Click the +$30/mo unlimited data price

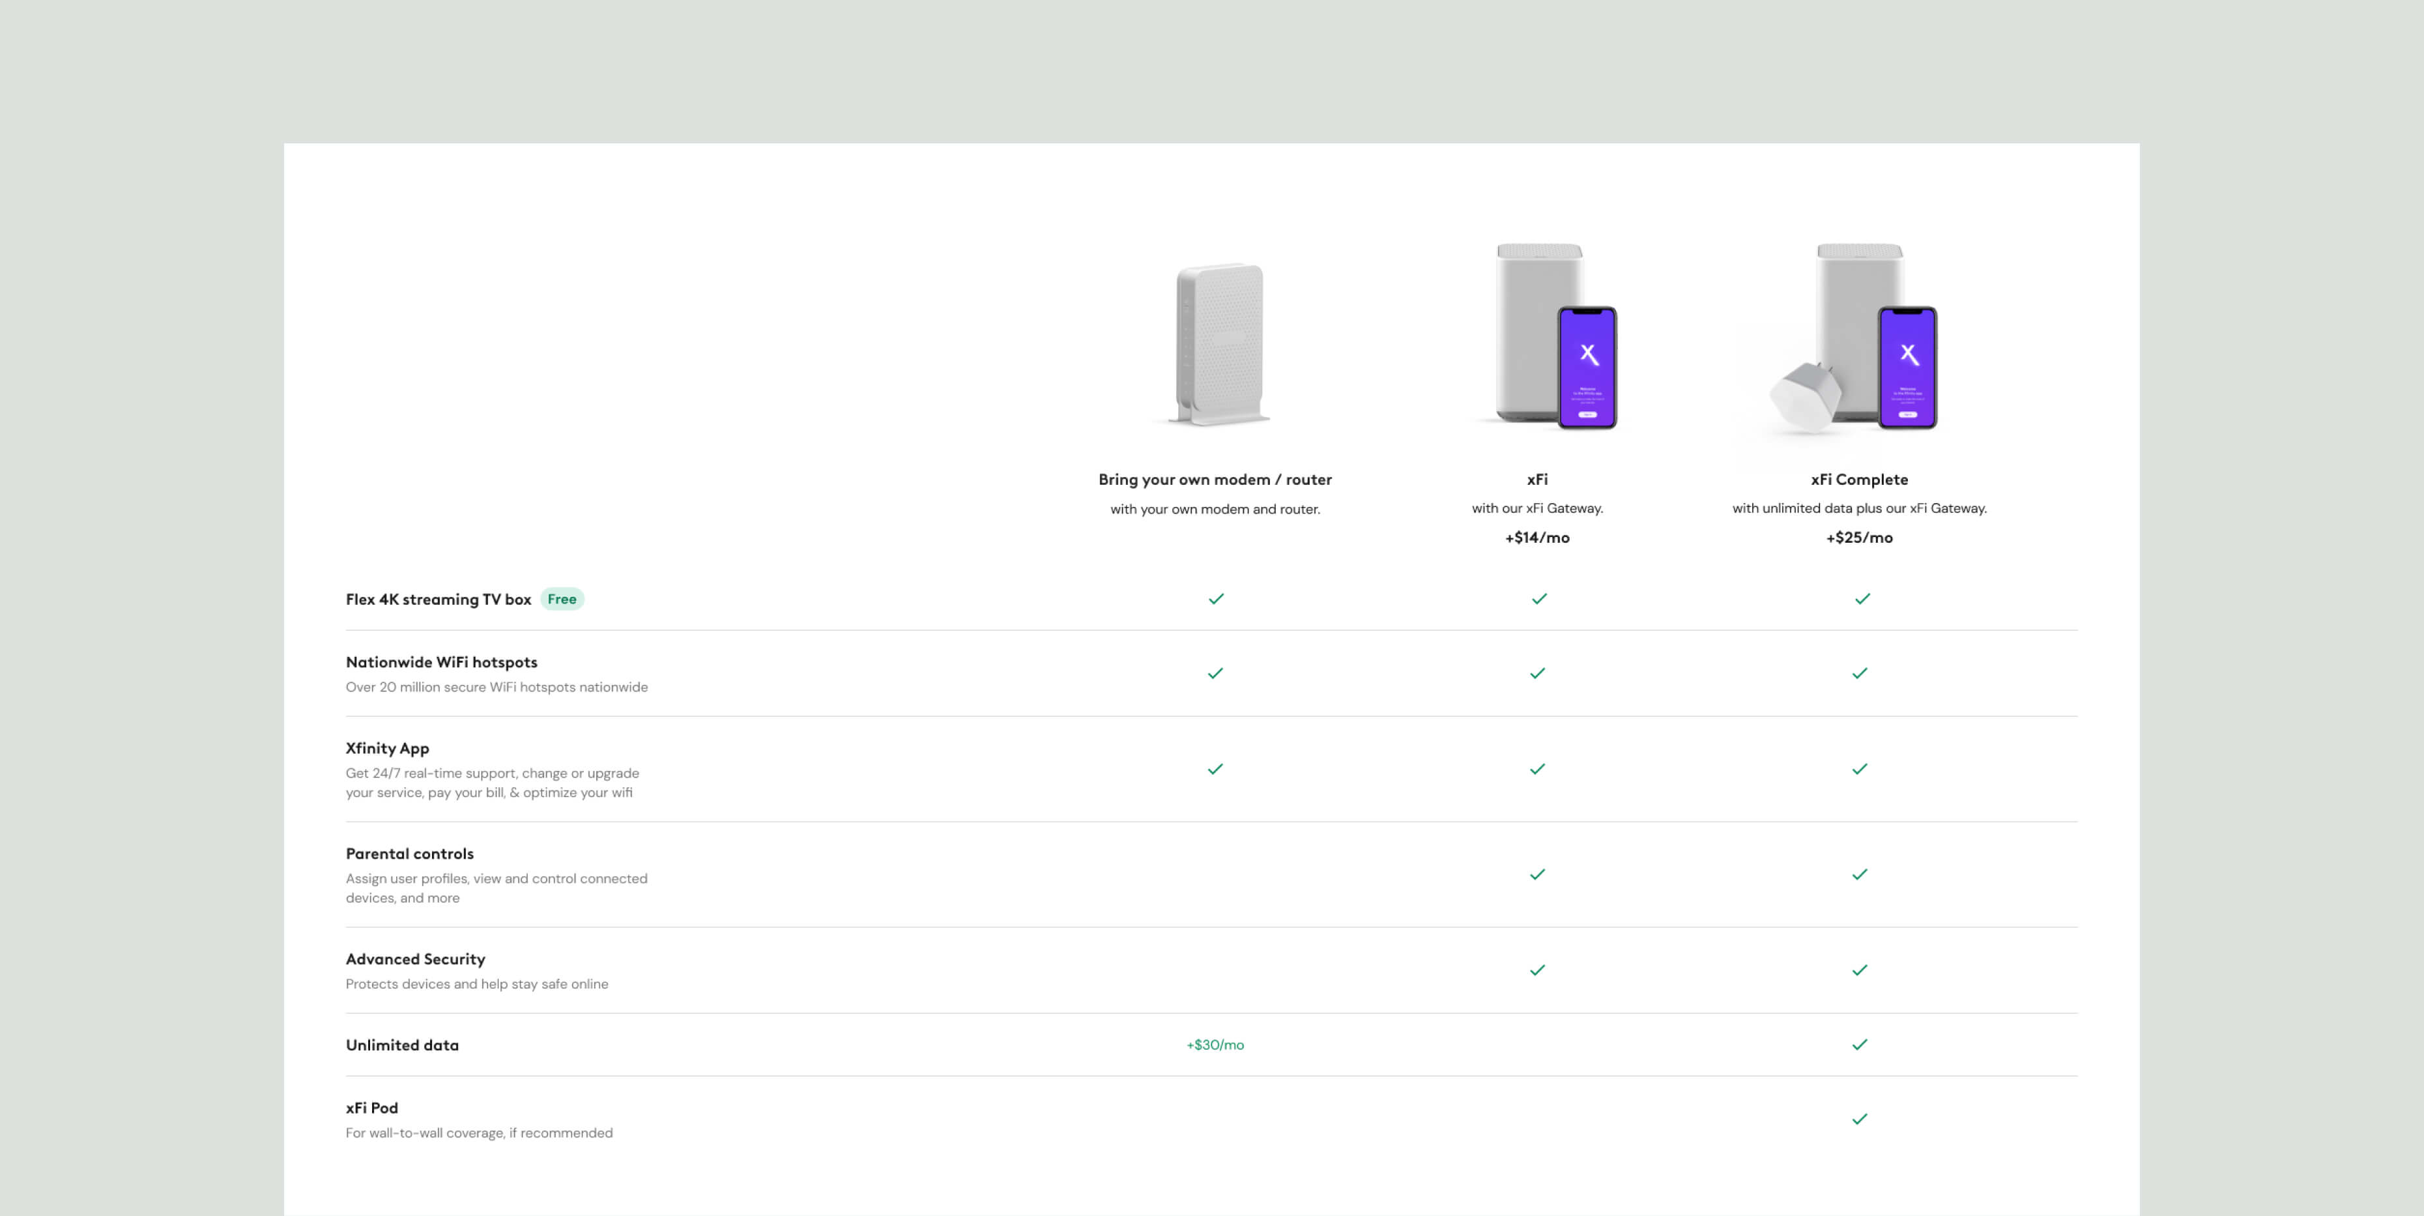[x=1215, y=1045]
